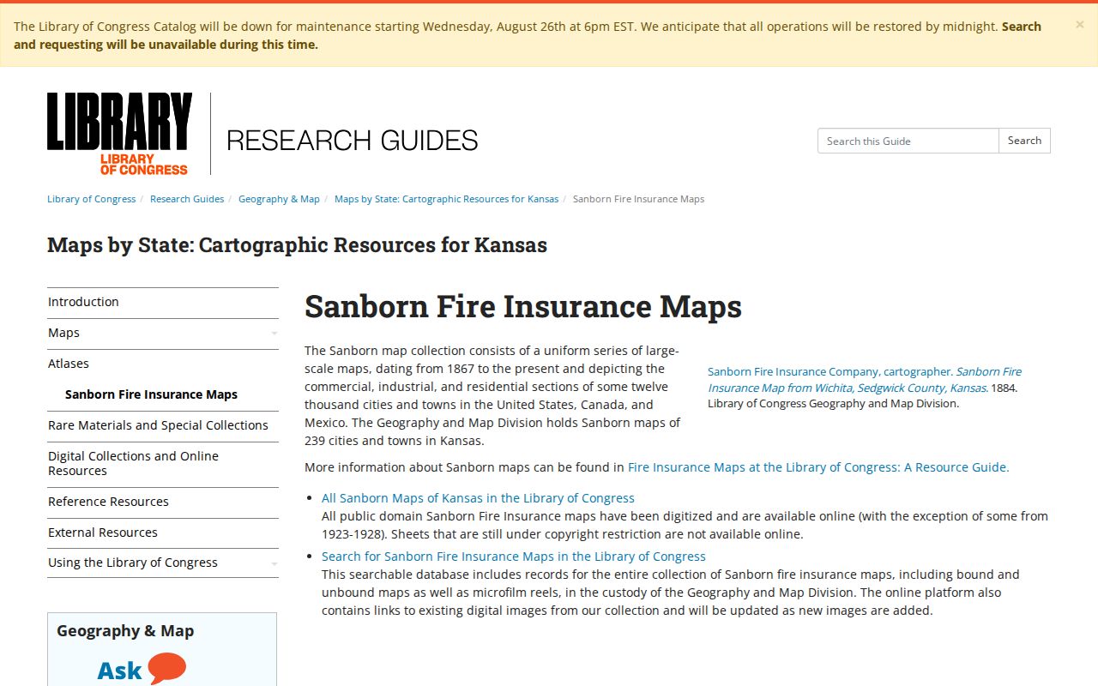Open Digital Collections and Online Resources

(163, 463)
